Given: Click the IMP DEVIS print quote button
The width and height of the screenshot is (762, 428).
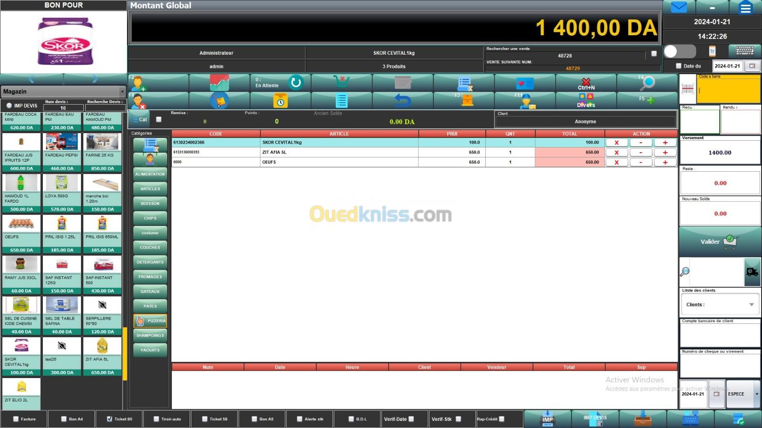Looking at the screenshot, I should click(595, 418).
